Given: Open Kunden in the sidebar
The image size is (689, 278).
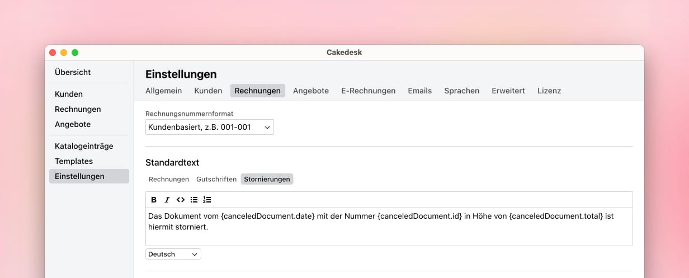Looking at the screenshot, I should [89, 94].
